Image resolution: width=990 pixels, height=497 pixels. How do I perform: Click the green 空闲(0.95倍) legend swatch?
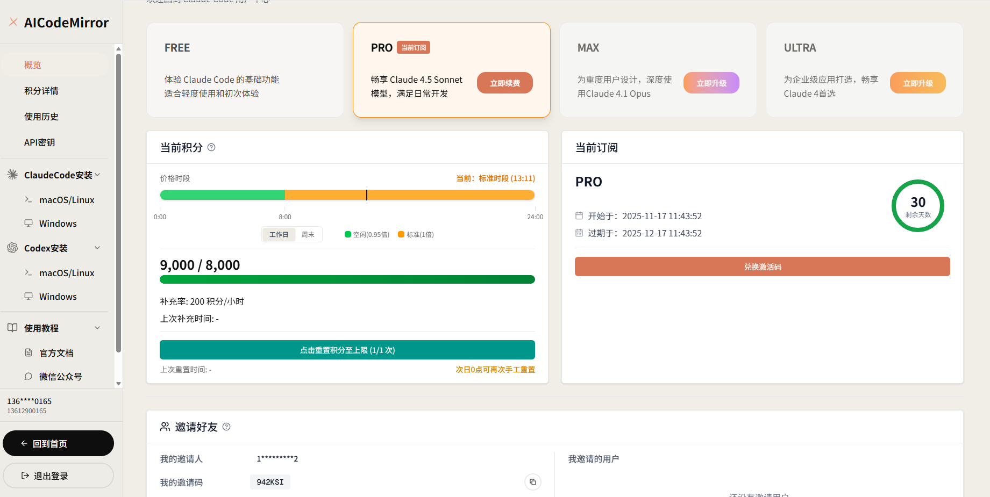(x=348, y=234)
